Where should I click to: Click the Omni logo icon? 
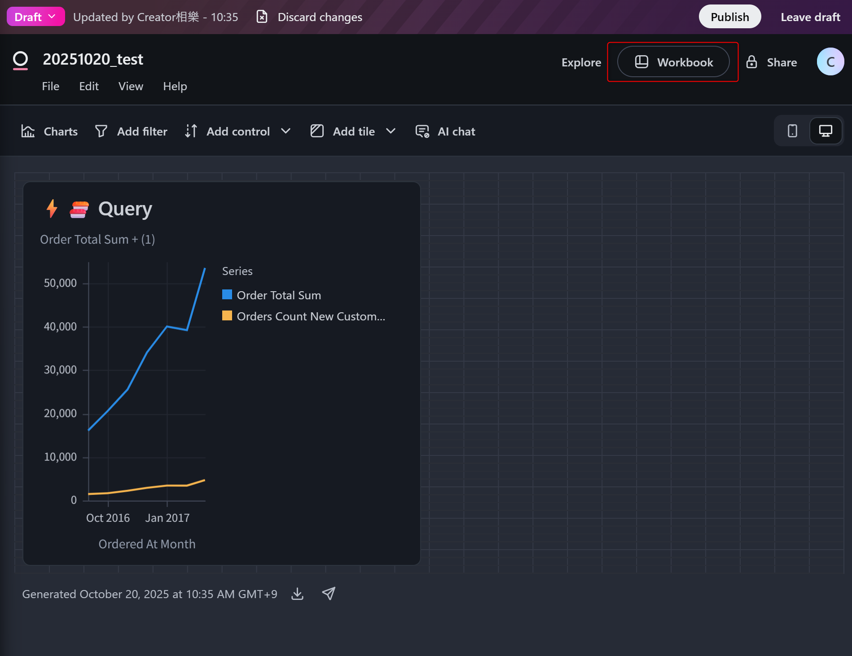pyautogui.click(x=20, y=60)
